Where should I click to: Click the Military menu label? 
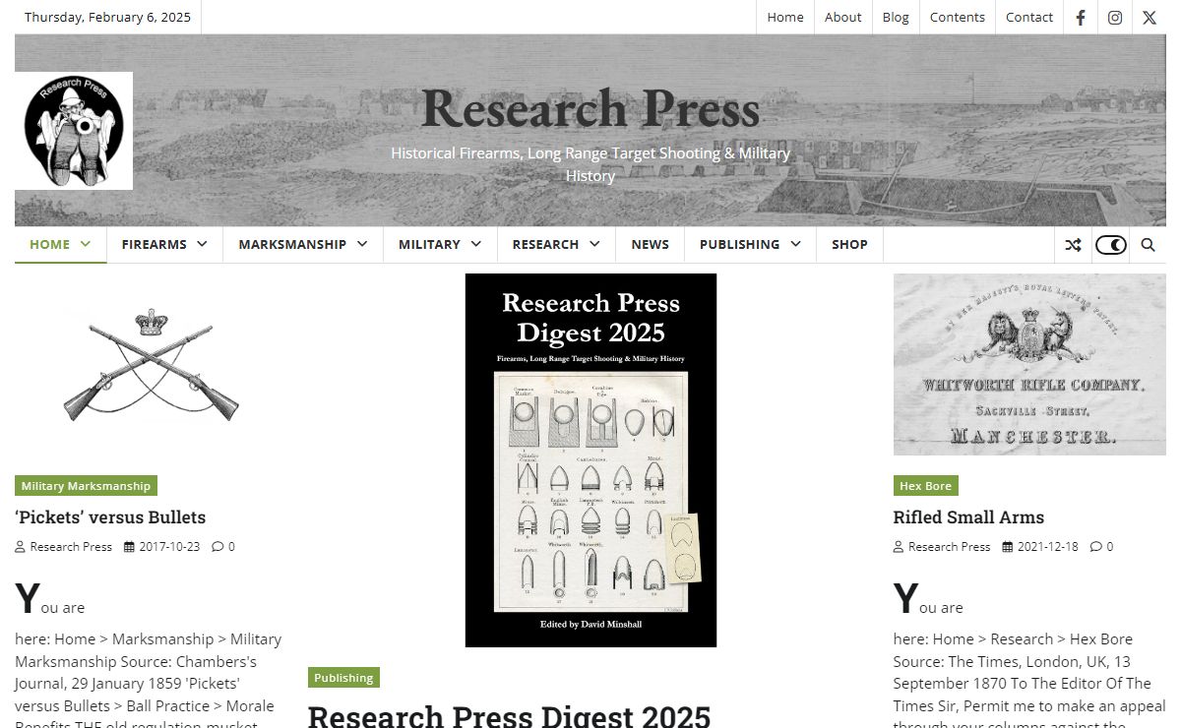click(429, 244)
